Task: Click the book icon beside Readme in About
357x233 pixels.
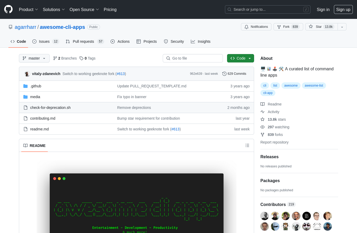Action: [x=262, y=104]
